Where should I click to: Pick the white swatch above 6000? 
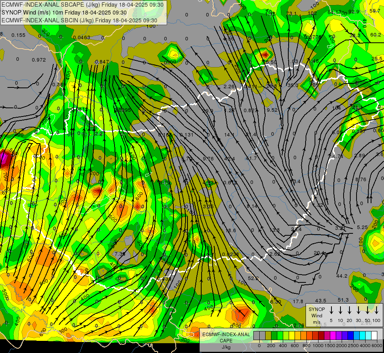[374, 336]
